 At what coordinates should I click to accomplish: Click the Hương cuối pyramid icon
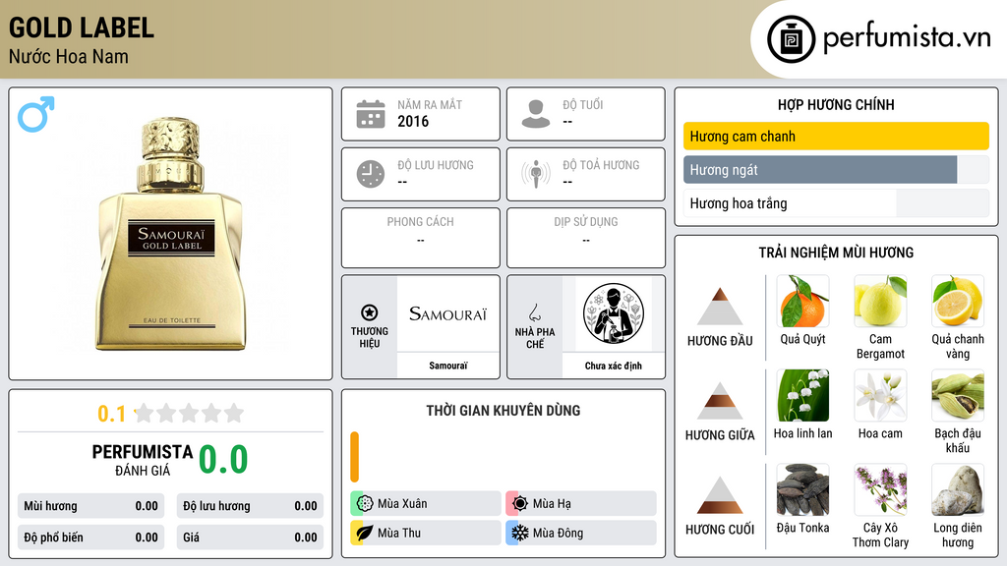click(720, 495)
